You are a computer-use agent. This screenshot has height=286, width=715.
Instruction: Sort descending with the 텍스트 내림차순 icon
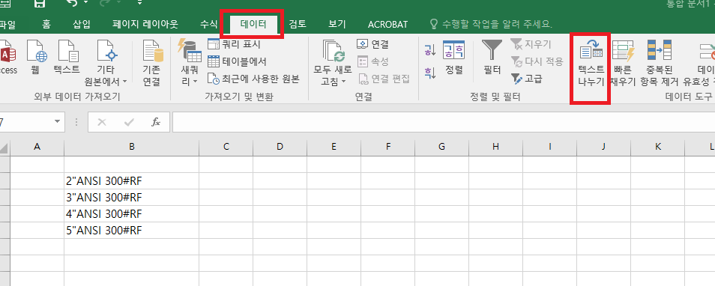point(429,72)
